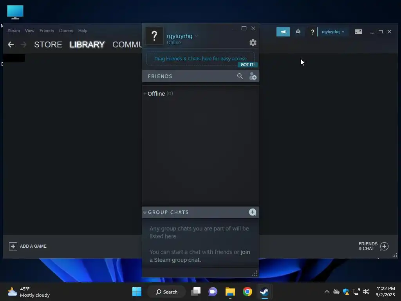The image size is (401, 301).
Task: Open the weather widget
Action: point(28,292)
